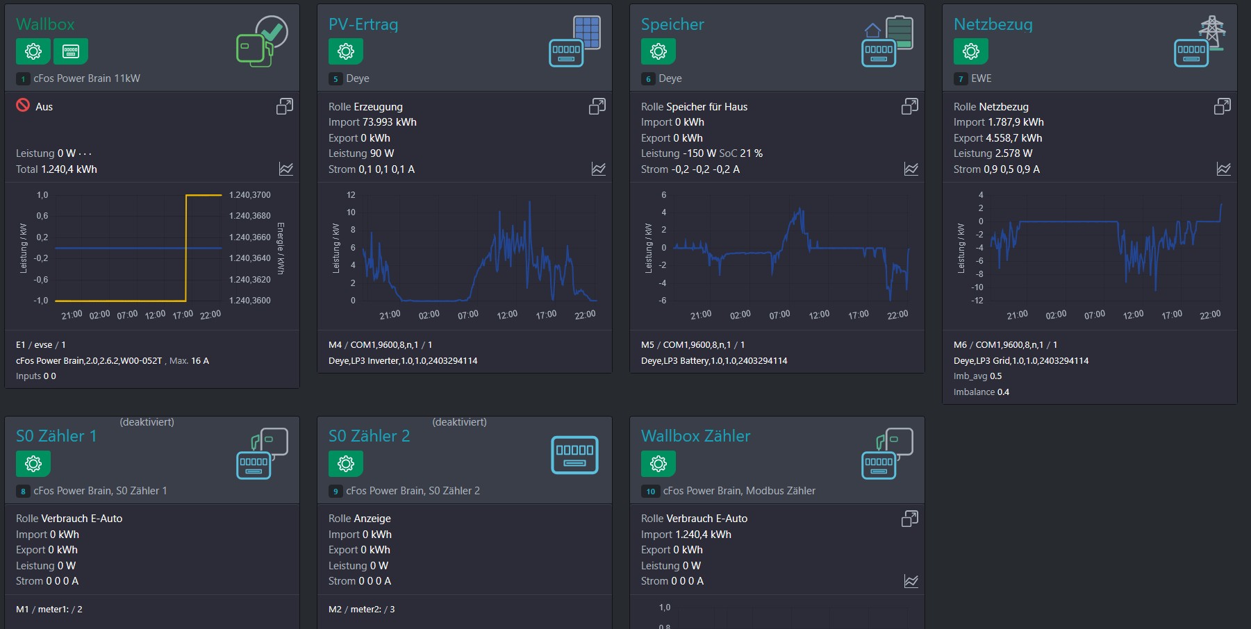
Task: Click 'Deye,LP3 Inverter' device string
Action: (x=403, y=361)
